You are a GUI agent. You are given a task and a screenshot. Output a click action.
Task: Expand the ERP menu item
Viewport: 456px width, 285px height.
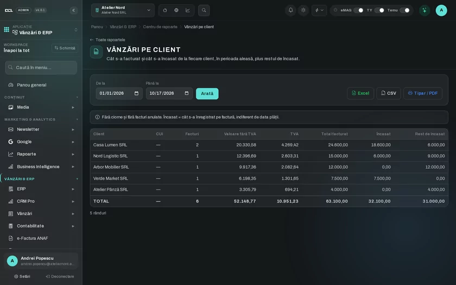click(41, 189)
